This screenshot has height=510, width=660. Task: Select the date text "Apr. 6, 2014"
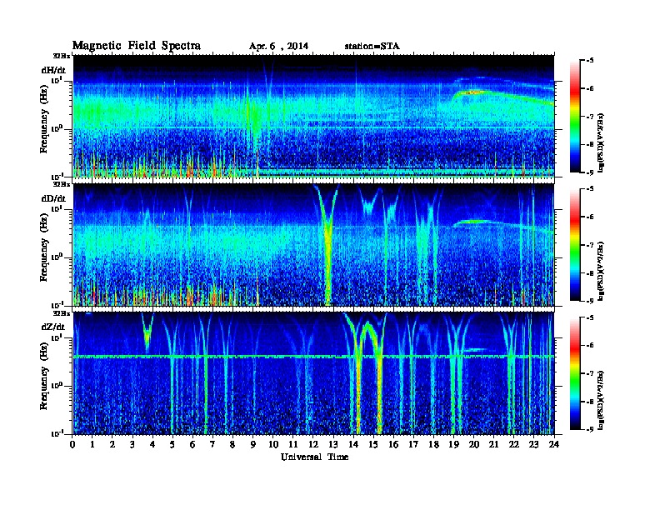(x=278, y=46)
